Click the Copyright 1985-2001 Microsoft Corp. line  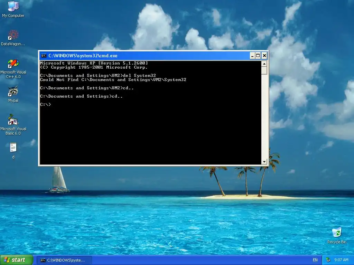[94, 67]
